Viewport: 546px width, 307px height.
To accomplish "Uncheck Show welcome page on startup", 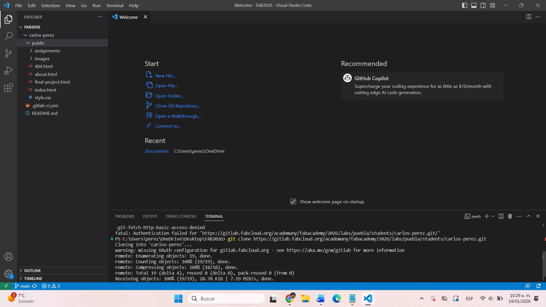I will pyautogui.click(x=293, y=202).
